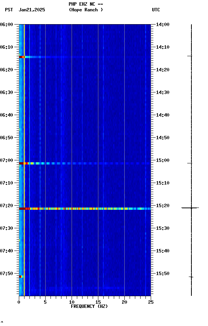This screenshot has height=326, width=208.
Task: Click the 14:10 UTC time label
Action: click(x=163, y=47)
